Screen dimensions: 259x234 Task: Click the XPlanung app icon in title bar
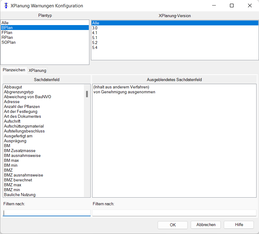pos(6,6)
